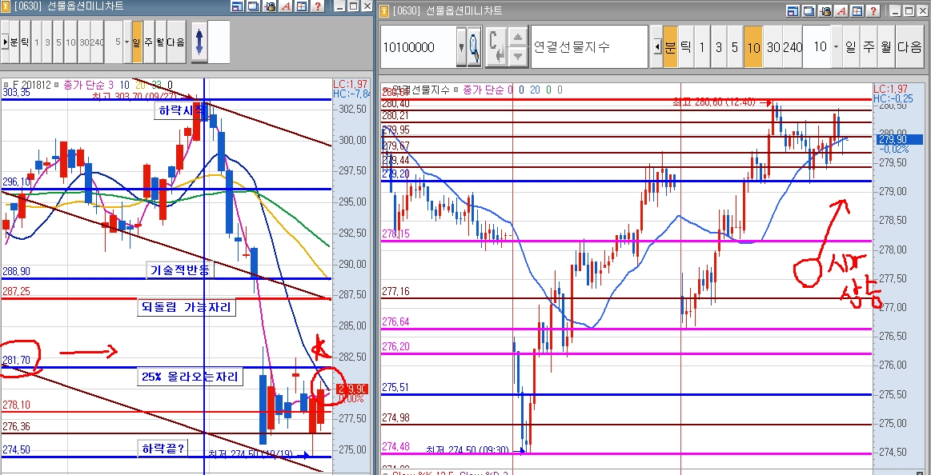Choose 30 period button in left window
931x475 pixels.
(84, 42)
